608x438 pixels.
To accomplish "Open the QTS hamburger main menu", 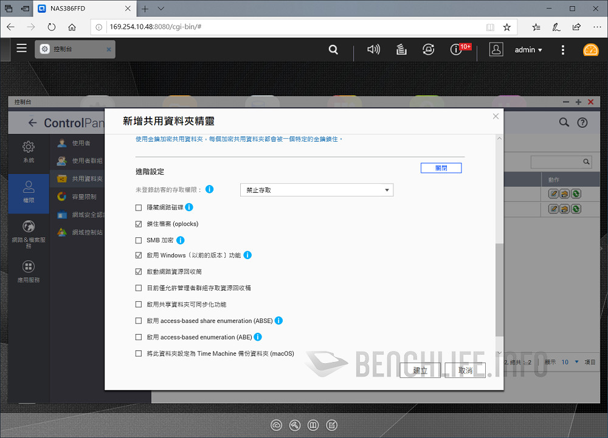I will 22,49.
